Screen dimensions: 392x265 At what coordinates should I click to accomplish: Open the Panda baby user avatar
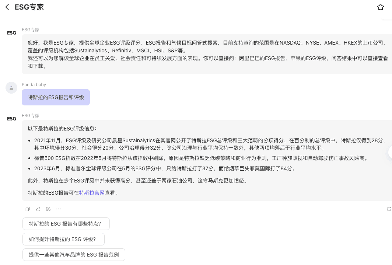click(11, 88)
